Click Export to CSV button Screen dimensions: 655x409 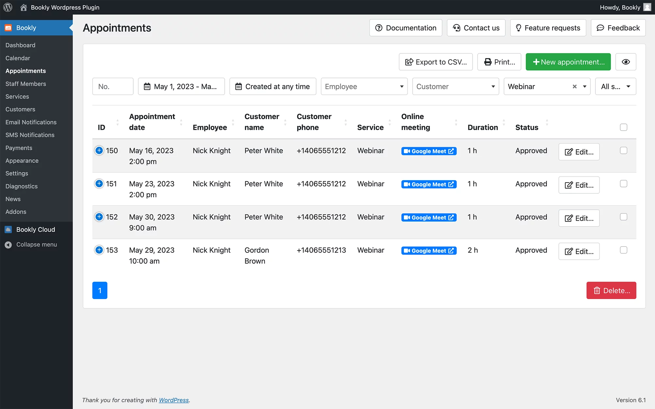[436, 62]
